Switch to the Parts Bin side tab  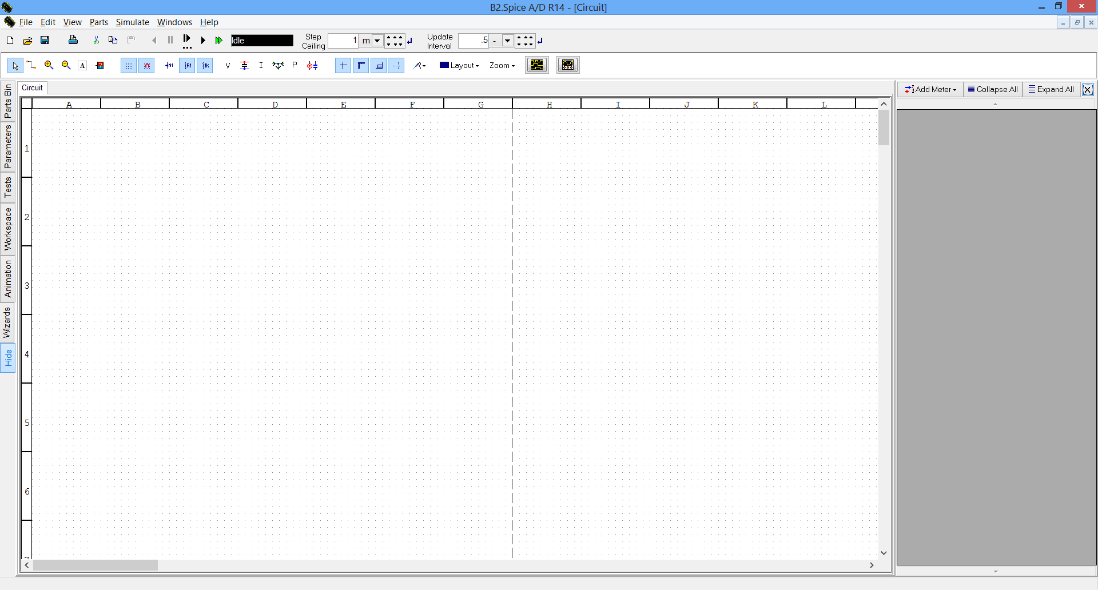8,101
